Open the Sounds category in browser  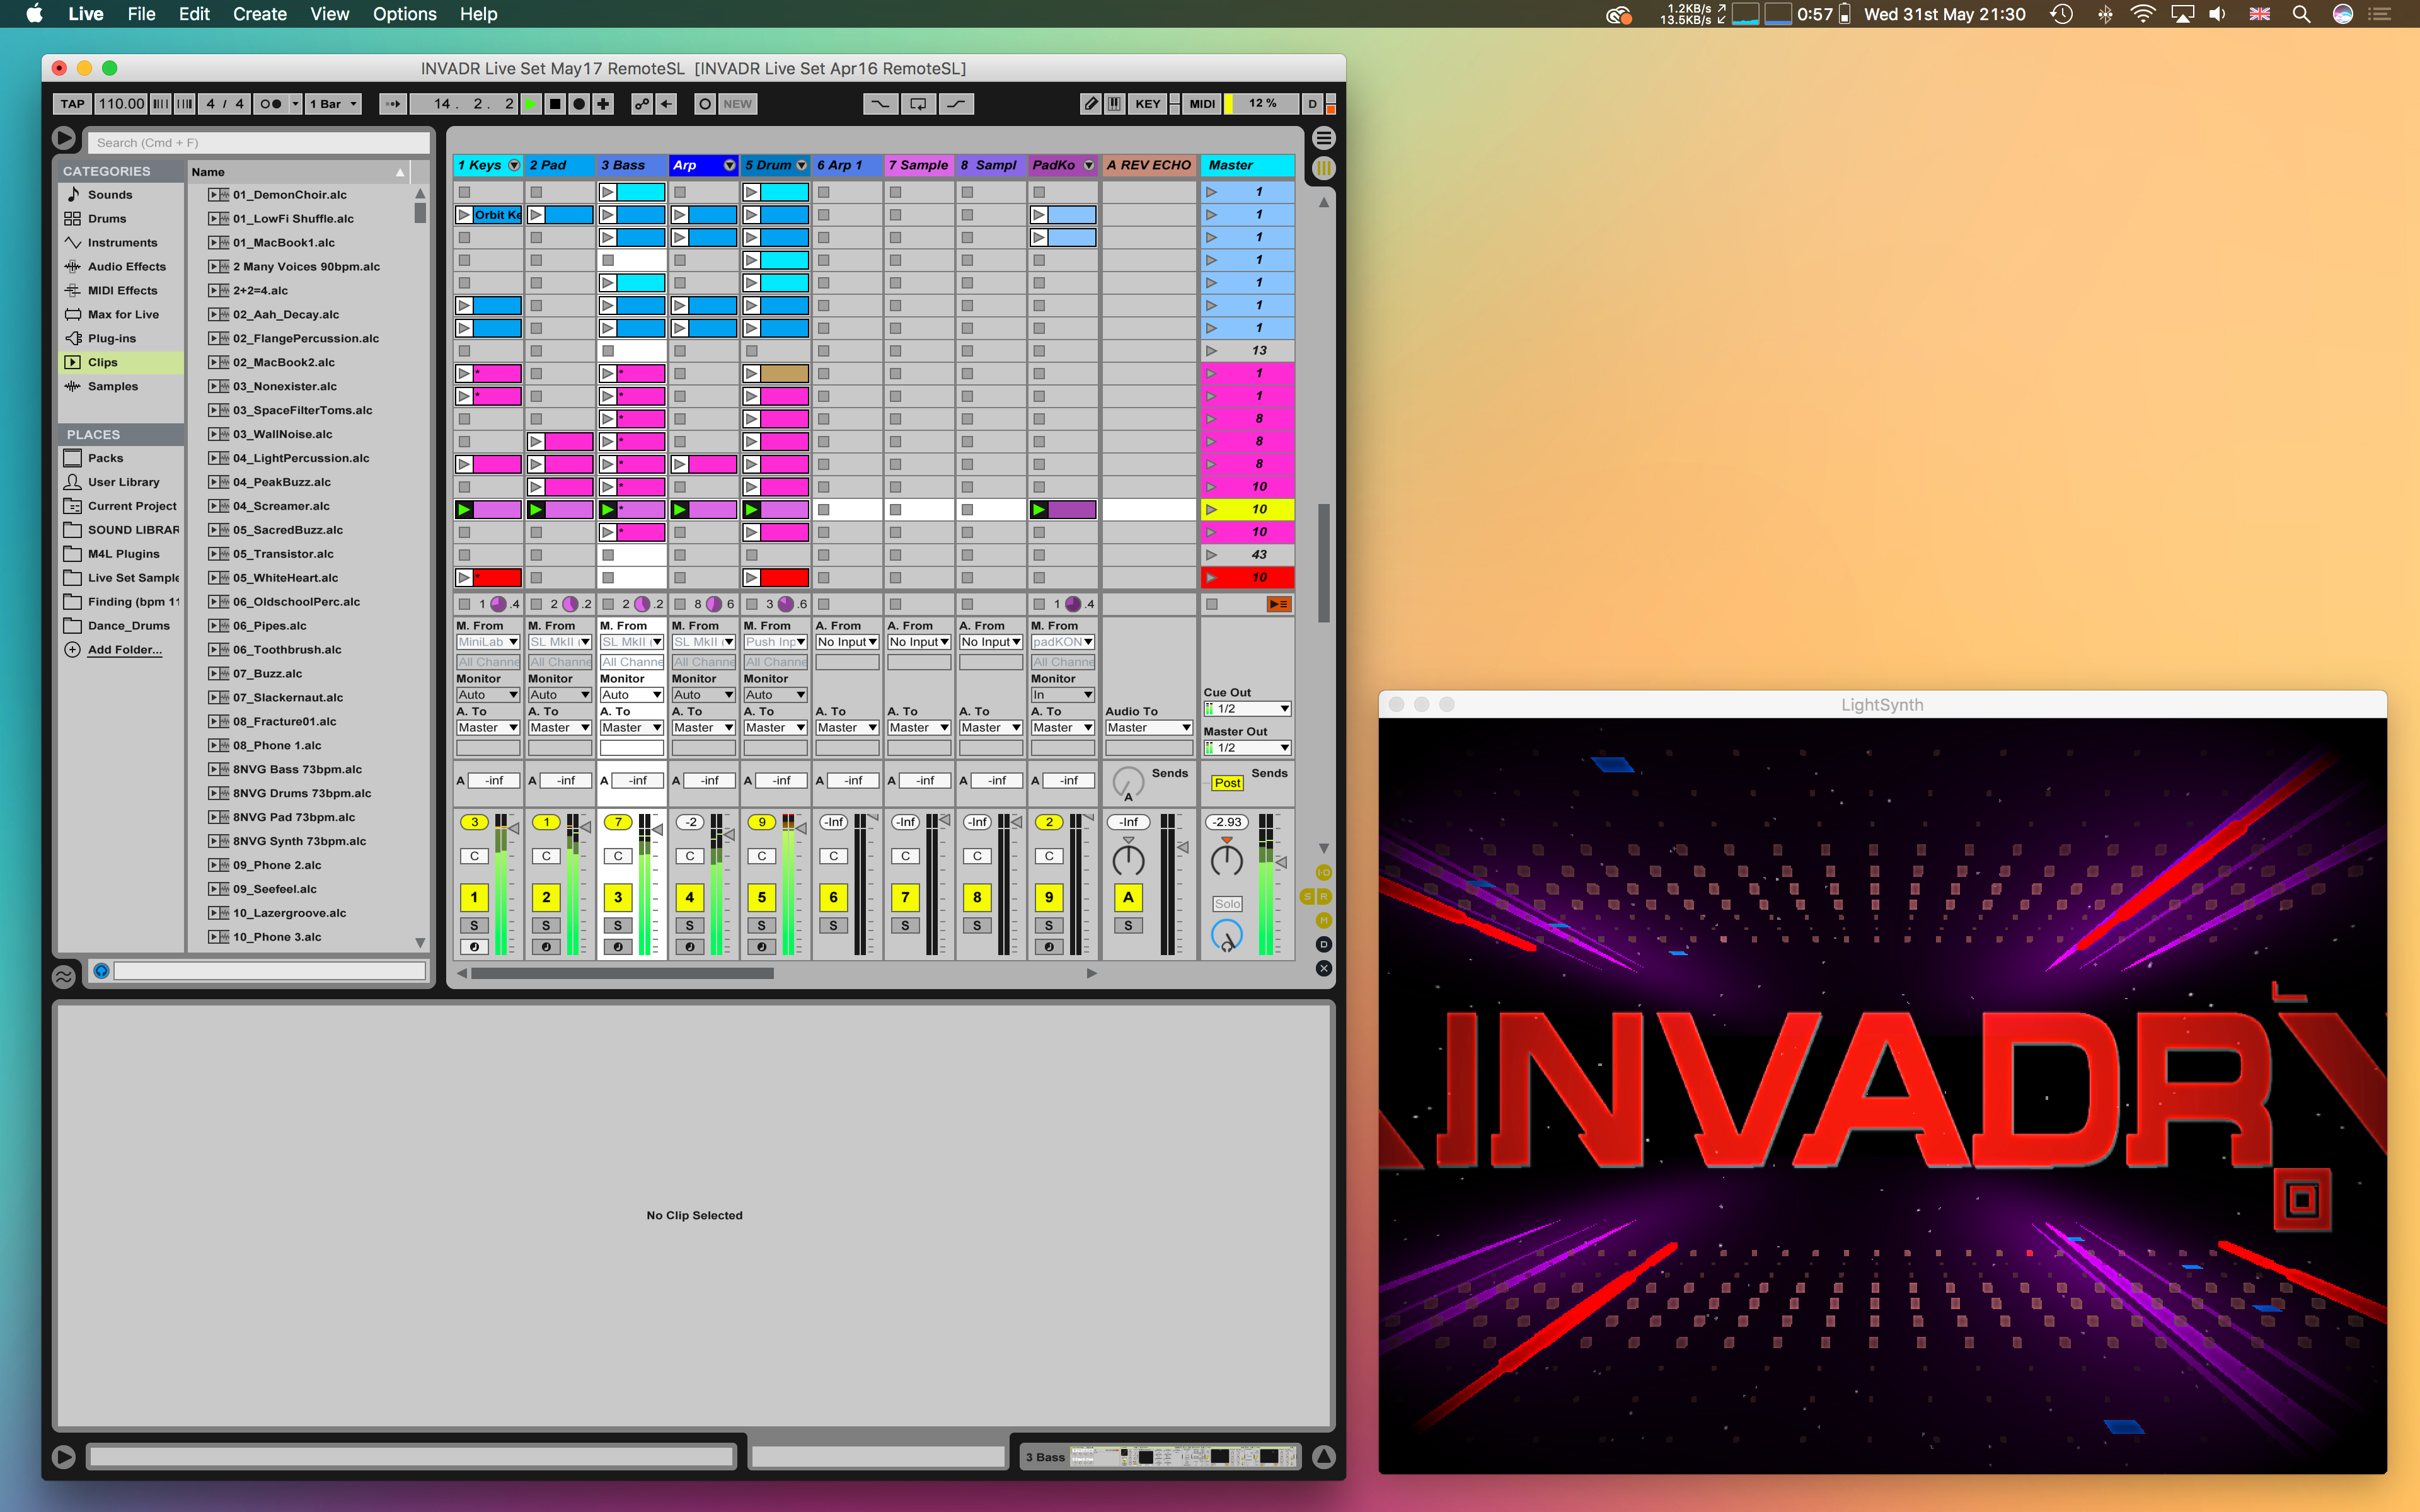coord(110,195)
